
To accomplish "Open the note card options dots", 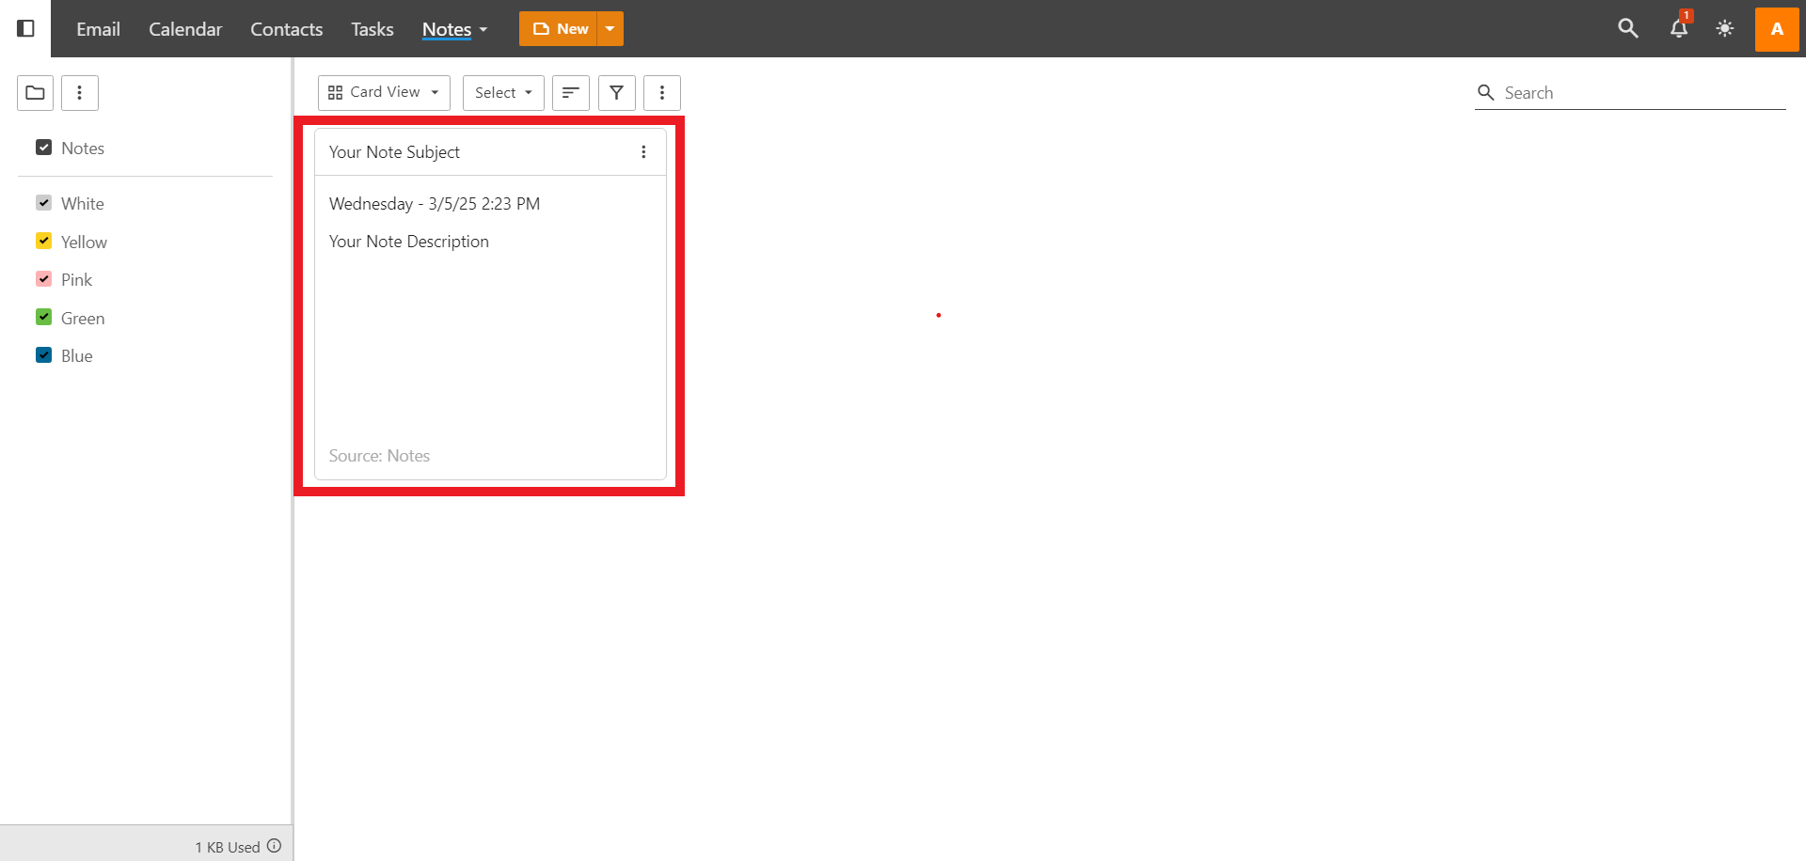I will pyautogui.click(x=643, y=152).
